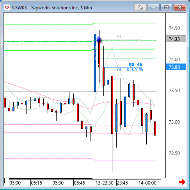
Task: Click the chart app icon in title bar
Action: coord(7,7)
